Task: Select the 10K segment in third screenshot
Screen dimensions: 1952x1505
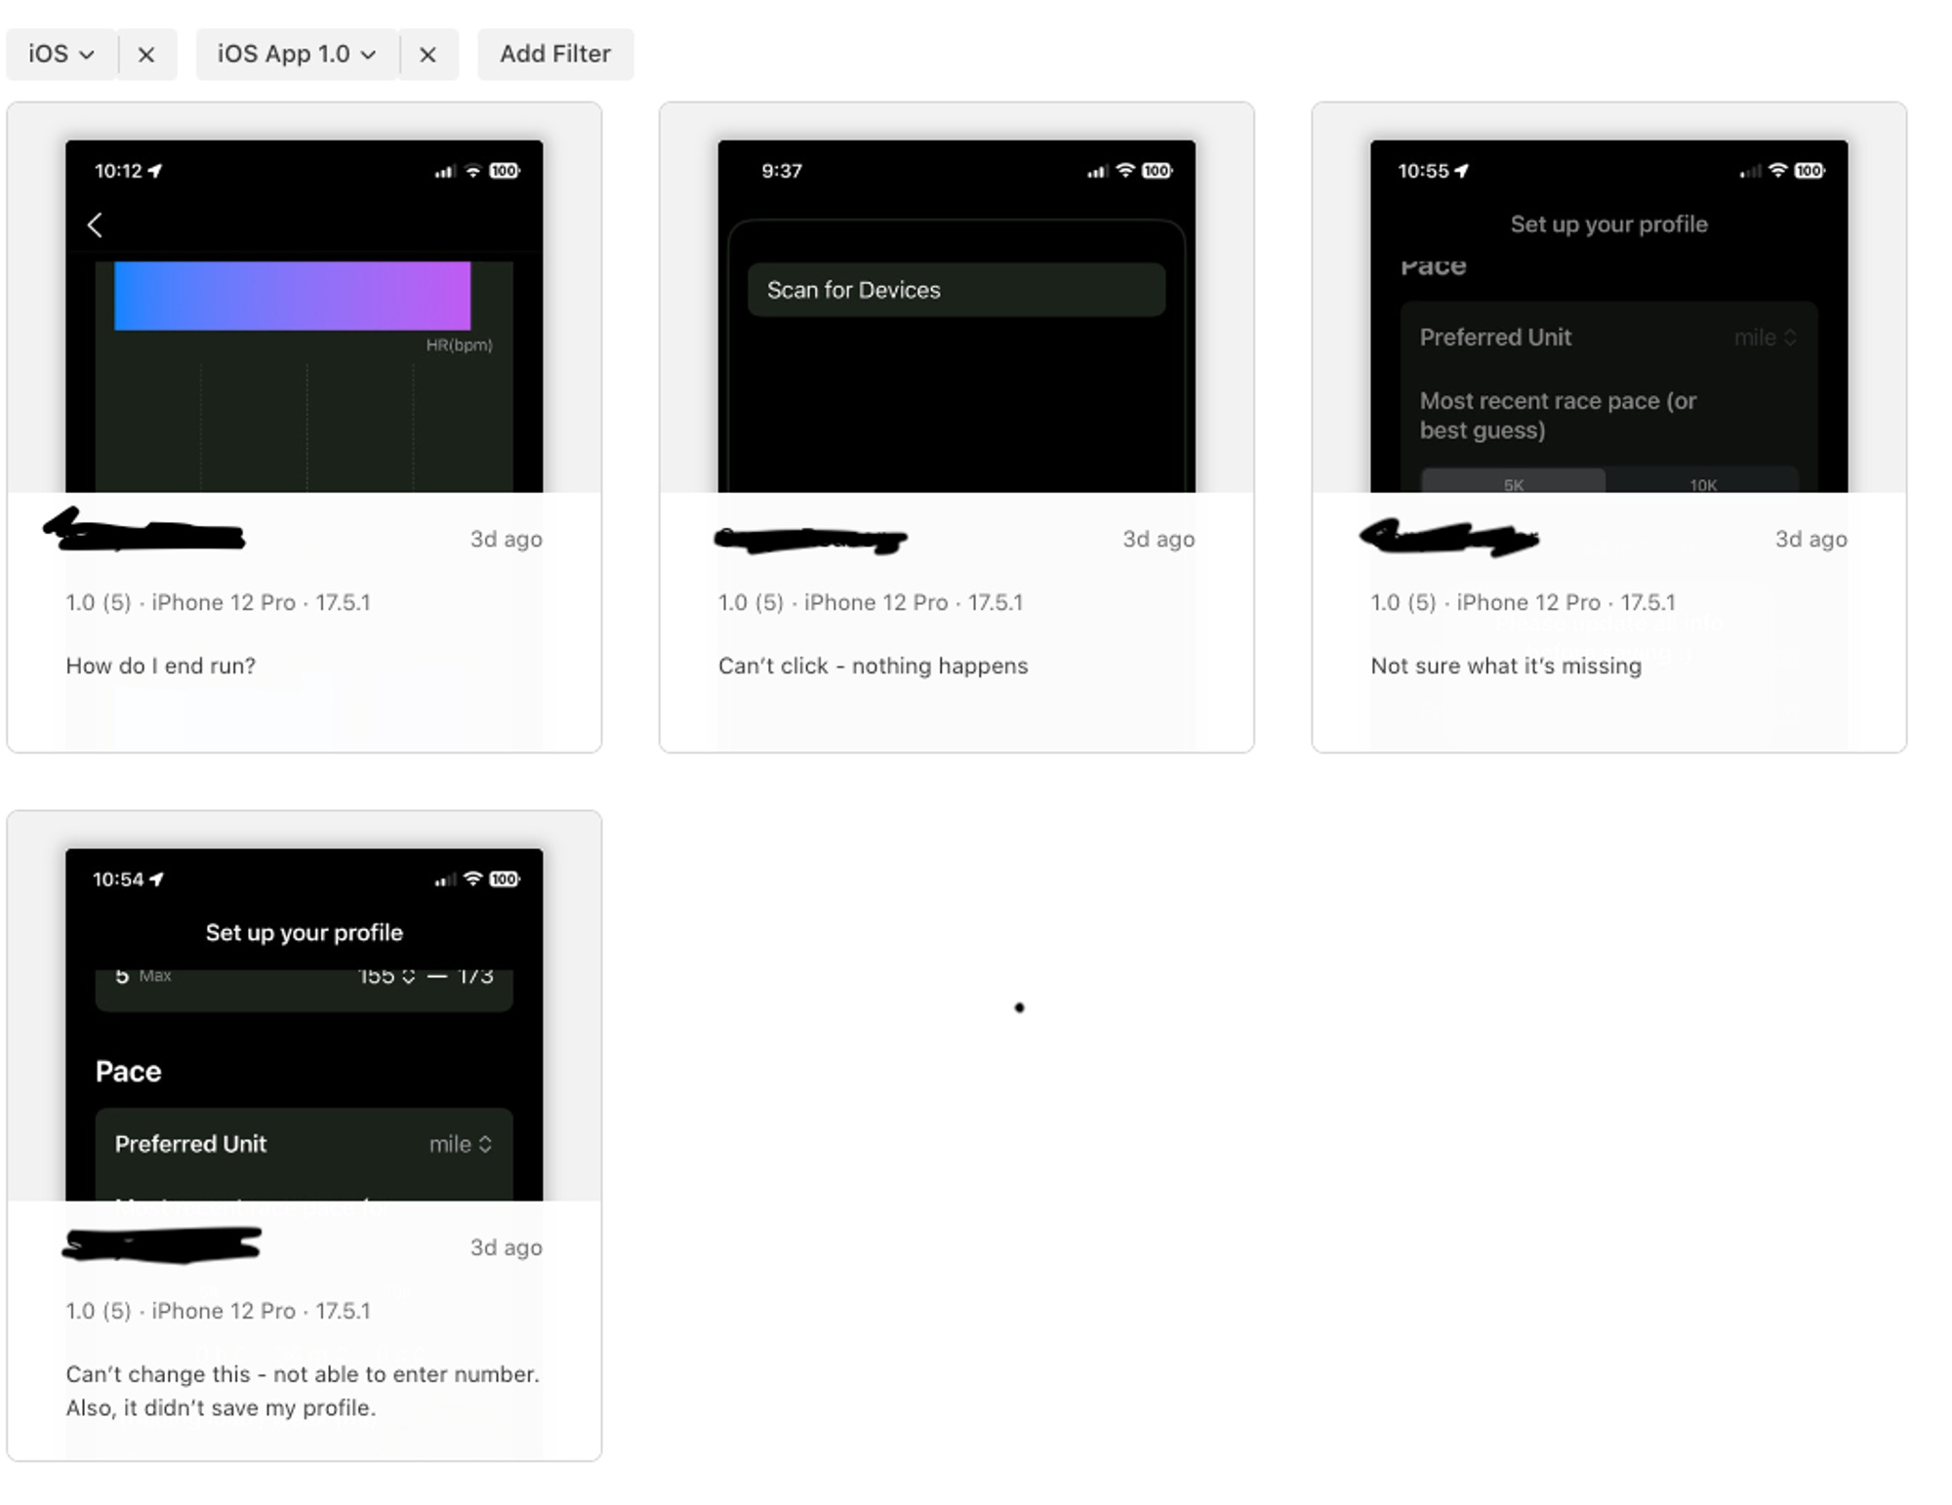Action: 1702,483
